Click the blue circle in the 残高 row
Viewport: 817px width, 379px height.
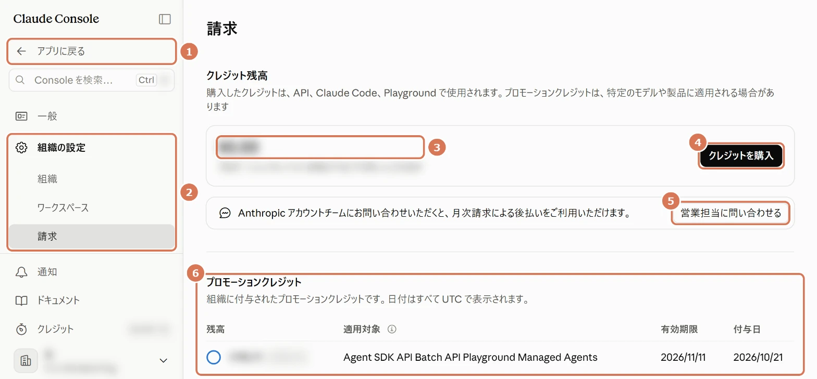[x=214, y=357]
